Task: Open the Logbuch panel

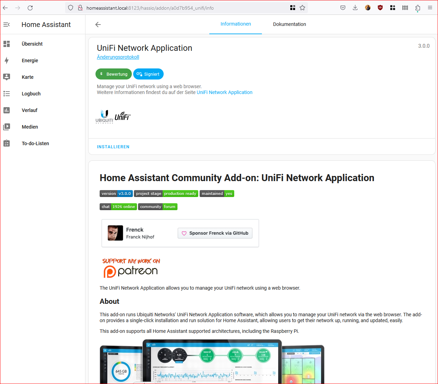Action: [43, 94]
